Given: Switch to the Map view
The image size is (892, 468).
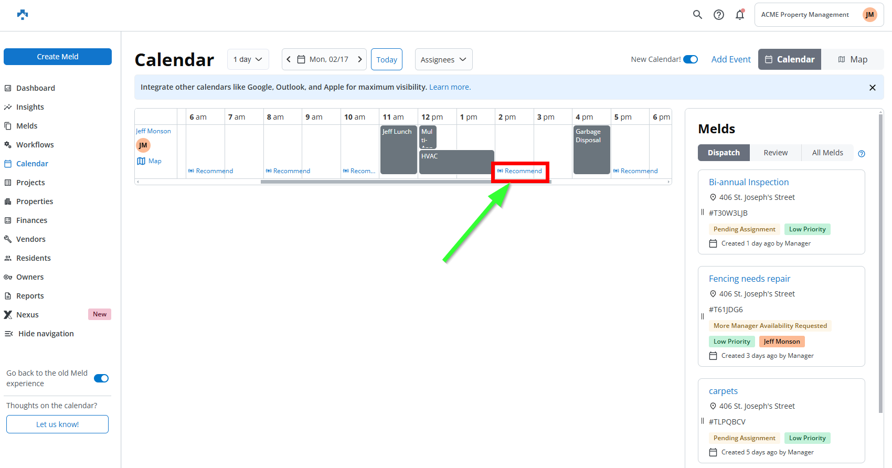Looking at the screenshot, I should tap(853, 59).
